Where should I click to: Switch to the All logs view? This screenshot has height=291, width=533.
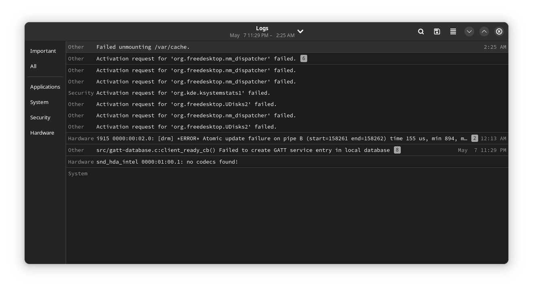(33, 66)
